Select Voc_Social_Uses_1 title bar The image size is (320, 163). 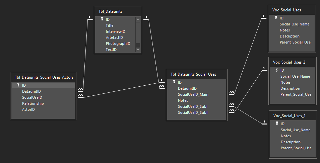point(293,116)
